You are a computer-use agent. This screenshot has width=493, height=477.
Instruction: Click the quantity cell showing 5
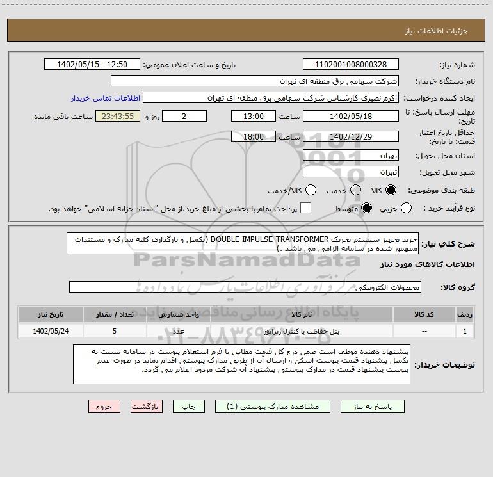(x=115, y=331)
